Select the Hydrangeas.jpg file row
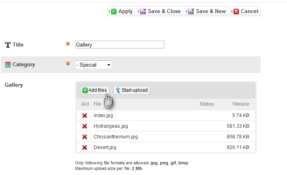The width and height of the screenshot is (287, 175). pos(111,126)
